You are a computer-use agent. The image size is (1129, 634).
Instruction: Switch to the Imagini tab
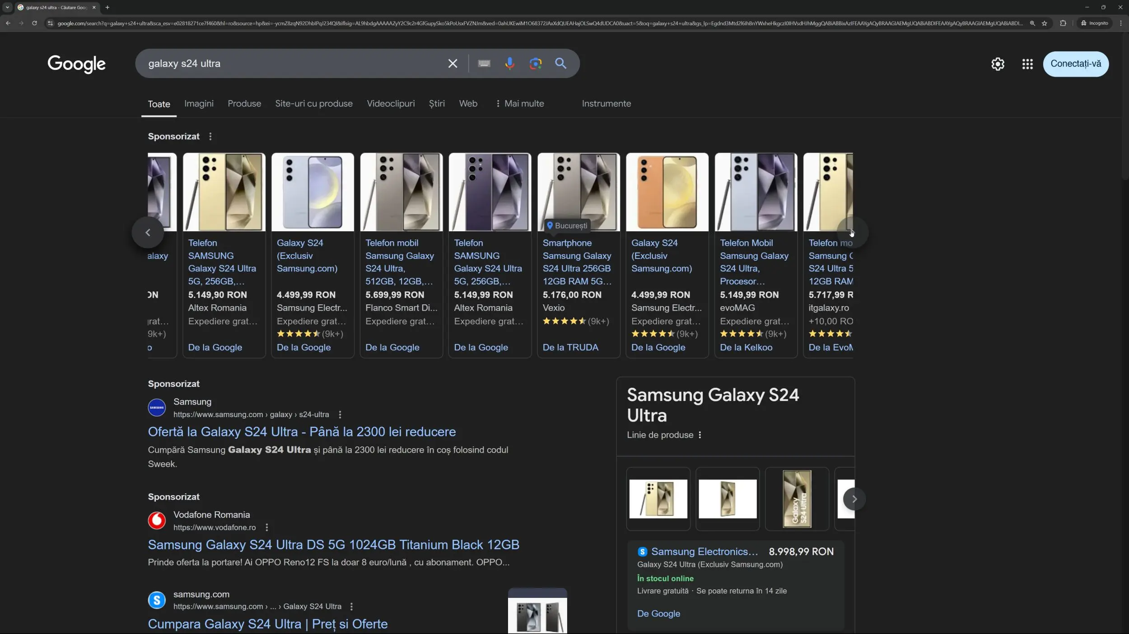[x=199, y=104]
